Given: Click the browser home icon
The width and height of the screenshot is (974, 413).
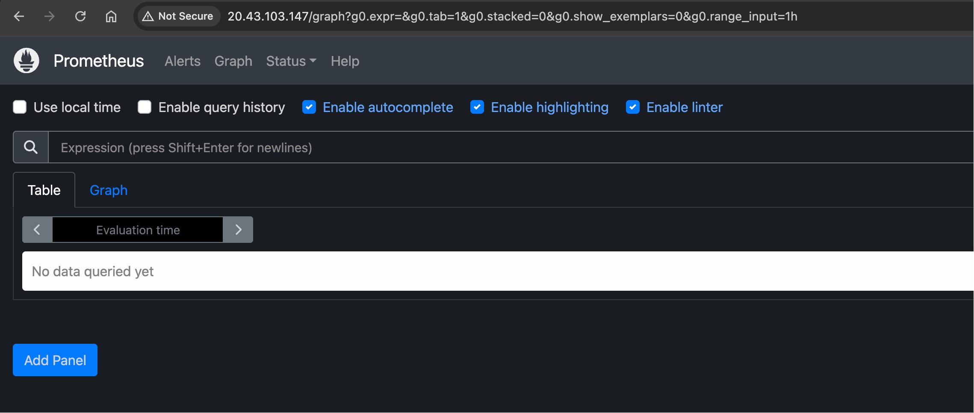Looking at the screenshot, I should point(111,16).
